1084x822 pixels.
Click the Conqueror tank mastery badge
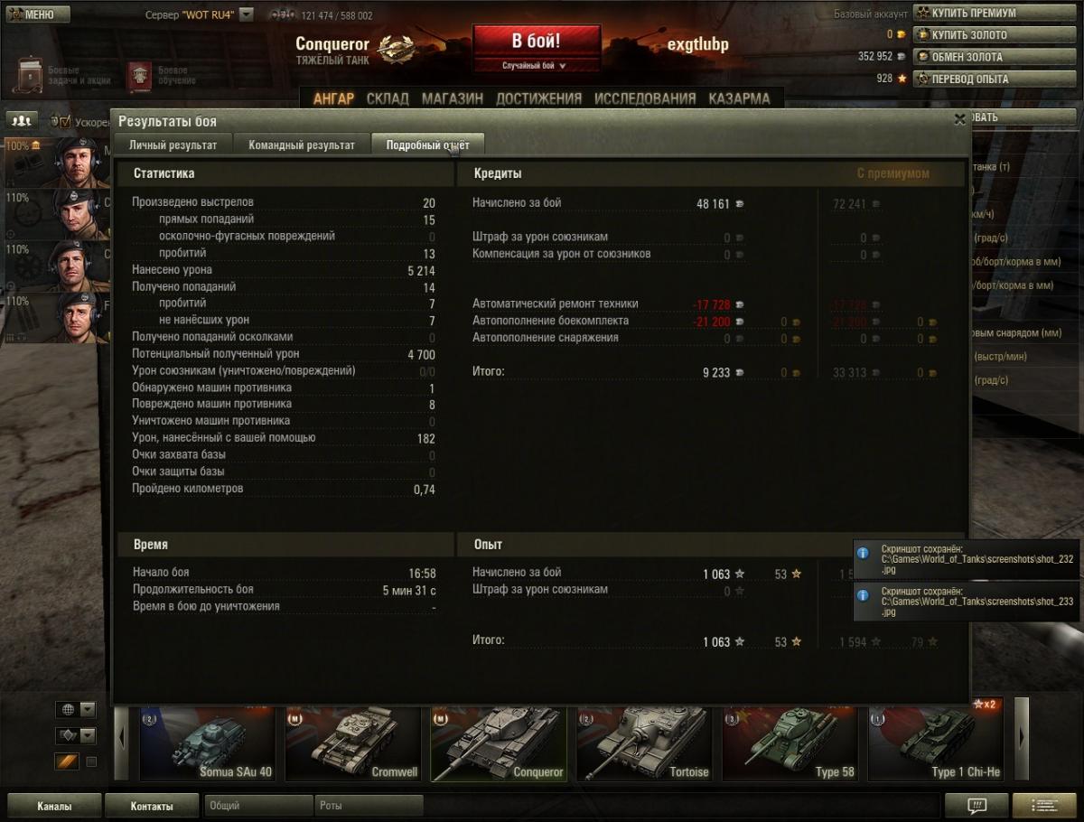pyautogui.click(x=395, y=48)
